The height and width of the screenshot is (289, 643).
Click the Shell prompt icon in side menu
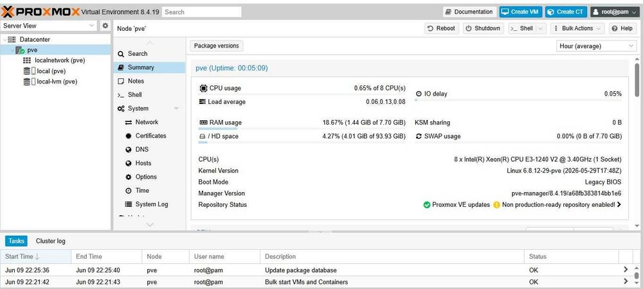pos(121,95)
